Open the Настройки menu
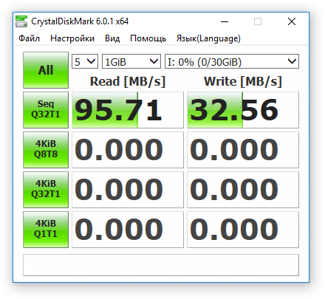Viewport: 325px width, 299px height. 72,38
